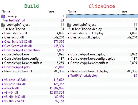The width and height of the screenshot is (138, 105).
Task: Select ConsoleApp1.application file
Action: point(22,50)
